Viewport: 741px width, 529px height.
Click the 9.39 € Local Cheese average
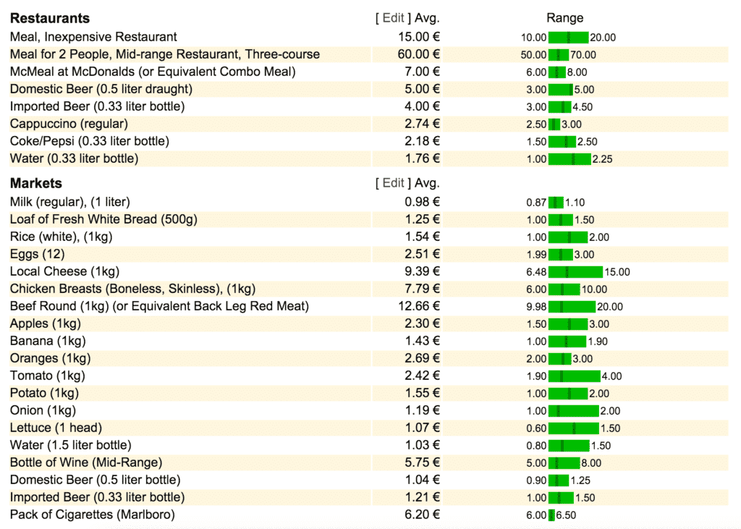[x=422, y=271]
